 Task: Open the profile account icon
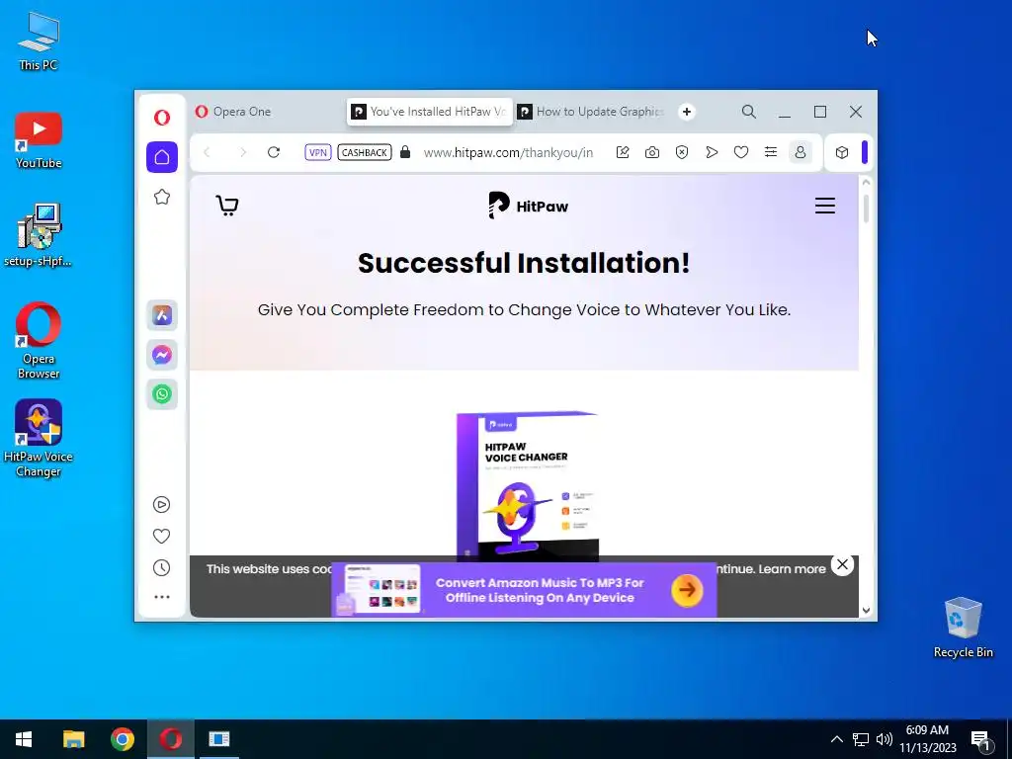pyautogui.click(x=801, y=152)
